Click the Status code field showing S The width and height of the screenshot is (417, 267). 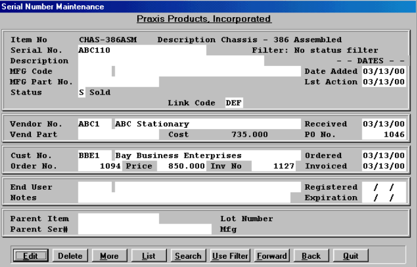click(x=81, y=93)
